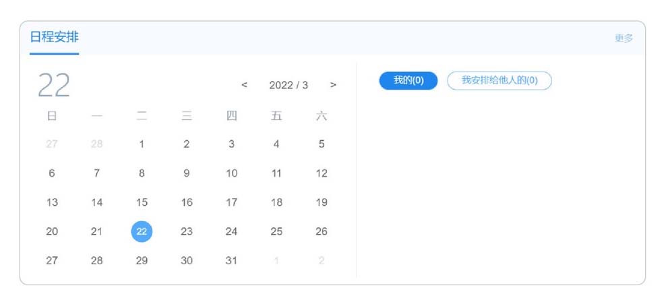
Task: Pick March 1 on calendar
Action: coord(142,144)
